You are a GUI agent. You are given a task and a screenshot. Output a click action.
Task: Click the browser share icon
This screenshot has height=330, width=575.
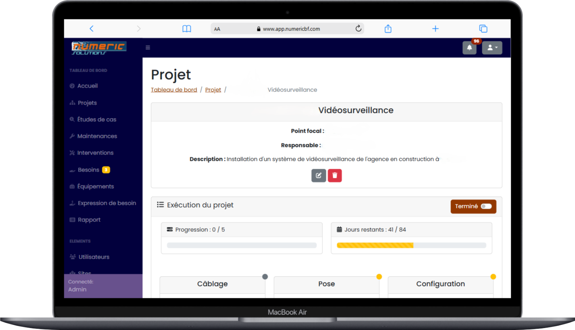click(x=388, y=29)
